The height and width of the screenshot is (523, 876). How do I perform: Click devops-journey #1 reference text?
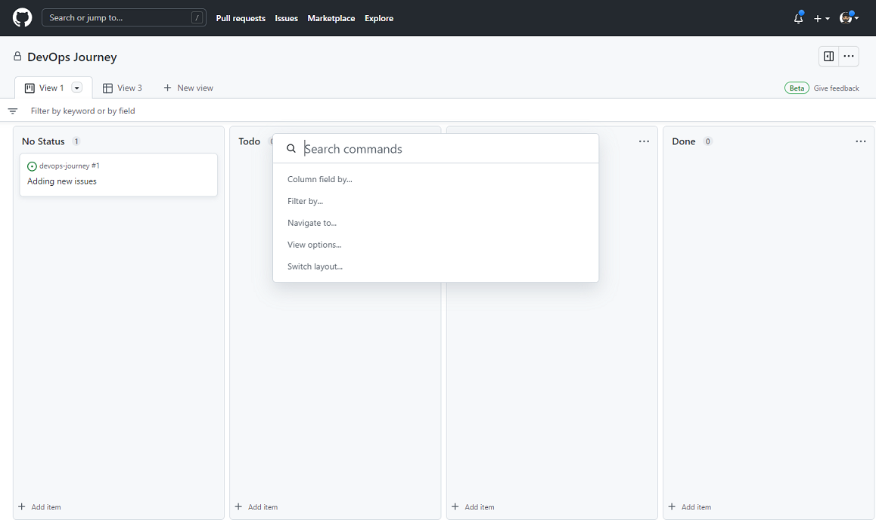[x=70, y=166]
